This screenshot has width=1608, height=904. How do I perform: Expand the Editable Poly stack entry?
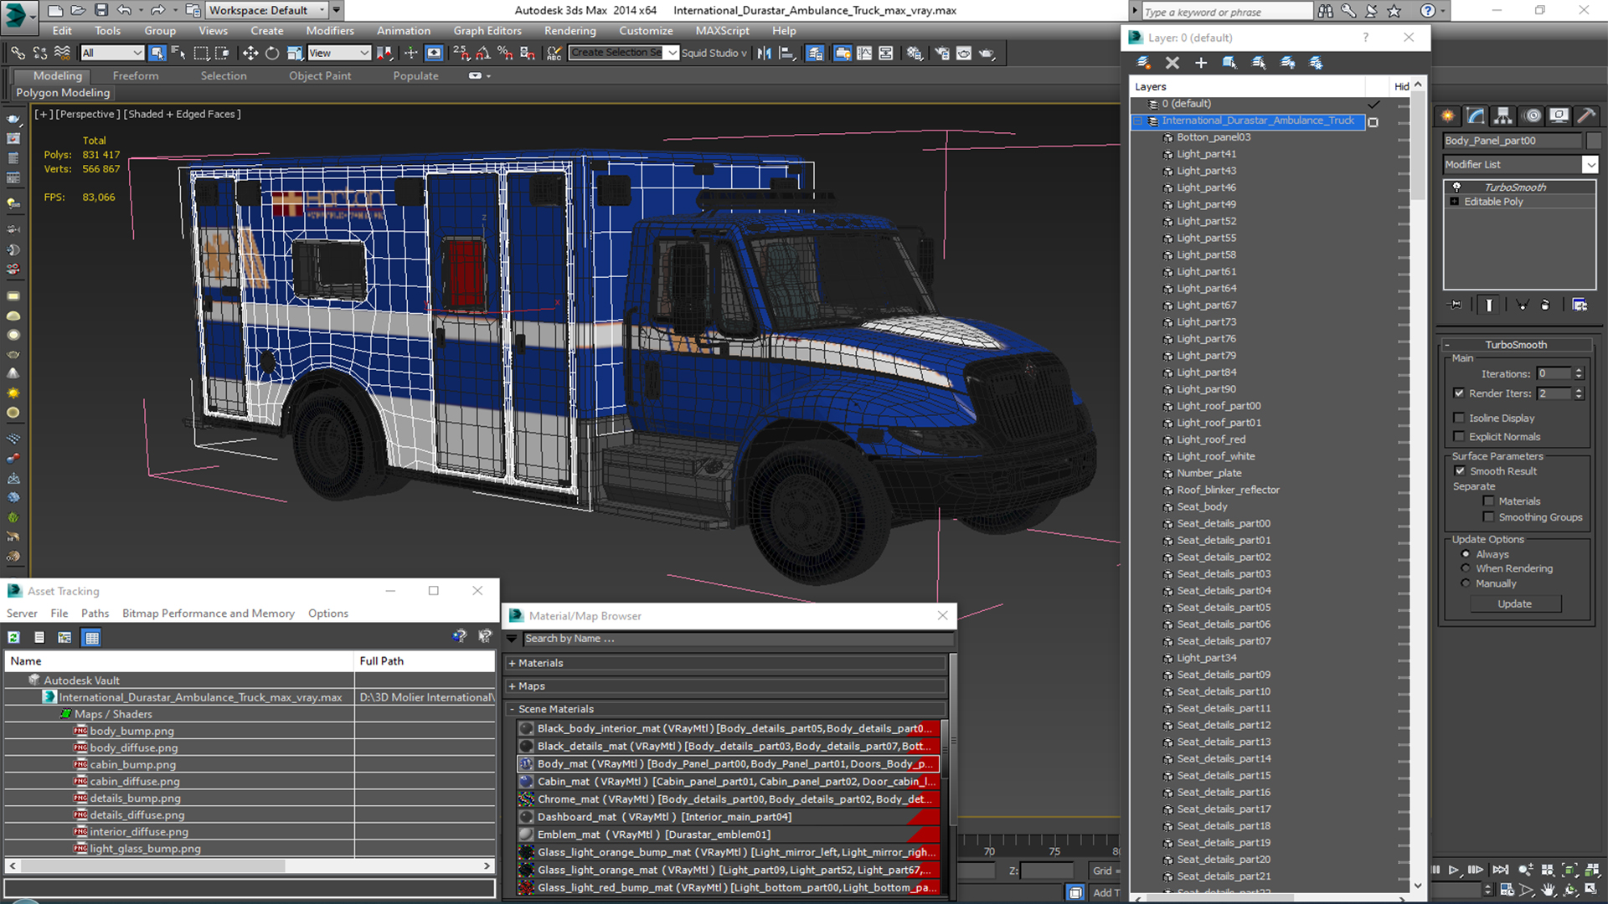click(1455, 202)
